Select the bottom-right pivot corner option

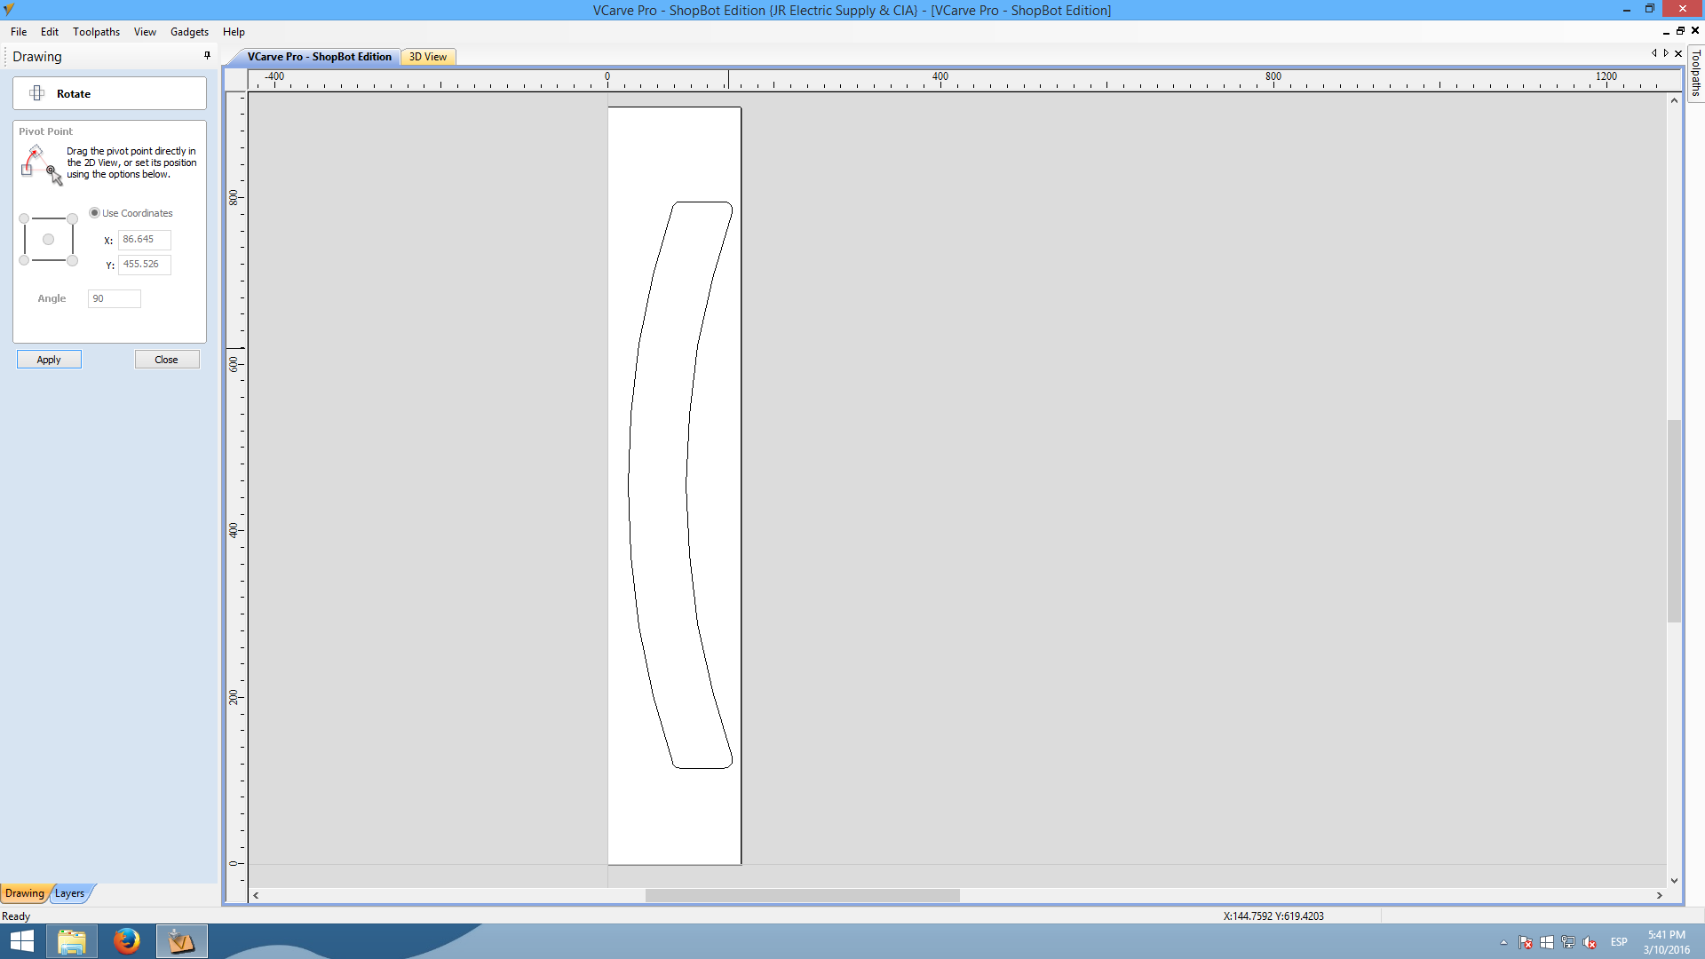73,261
